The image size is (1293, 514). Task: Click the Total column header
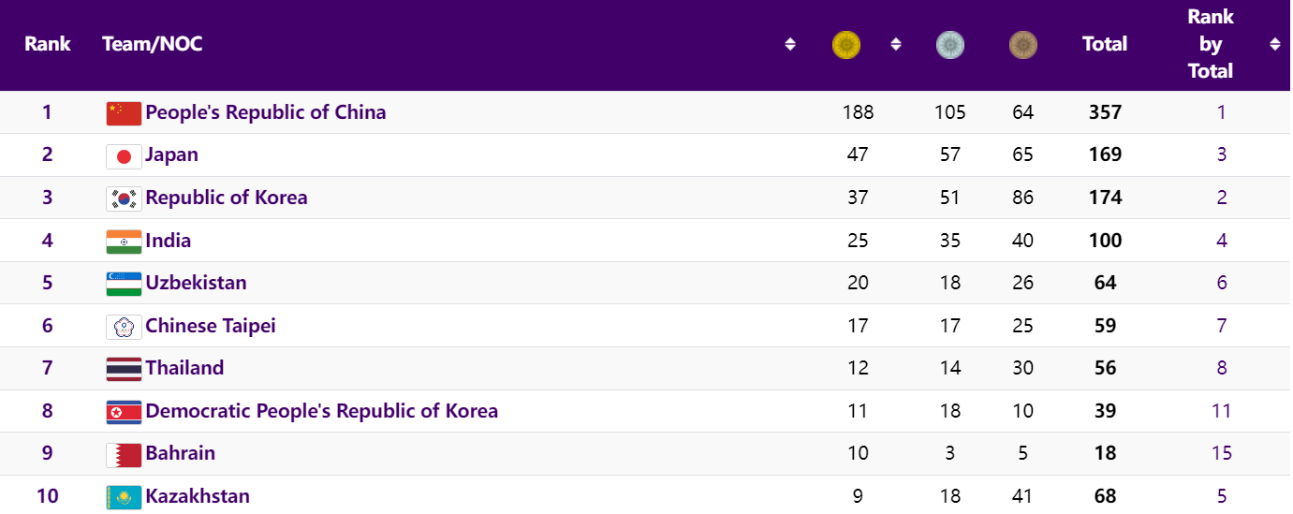pyautogui.click(x=1105, y=44)
